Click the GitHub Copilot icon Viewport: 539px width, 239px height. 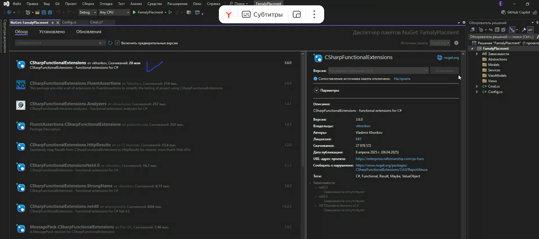point(503,12)
